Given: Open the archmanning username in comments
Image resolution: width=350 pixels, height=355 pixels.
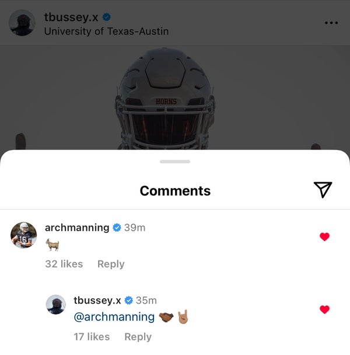Looking at the screenshot, I should coord(77,227).
